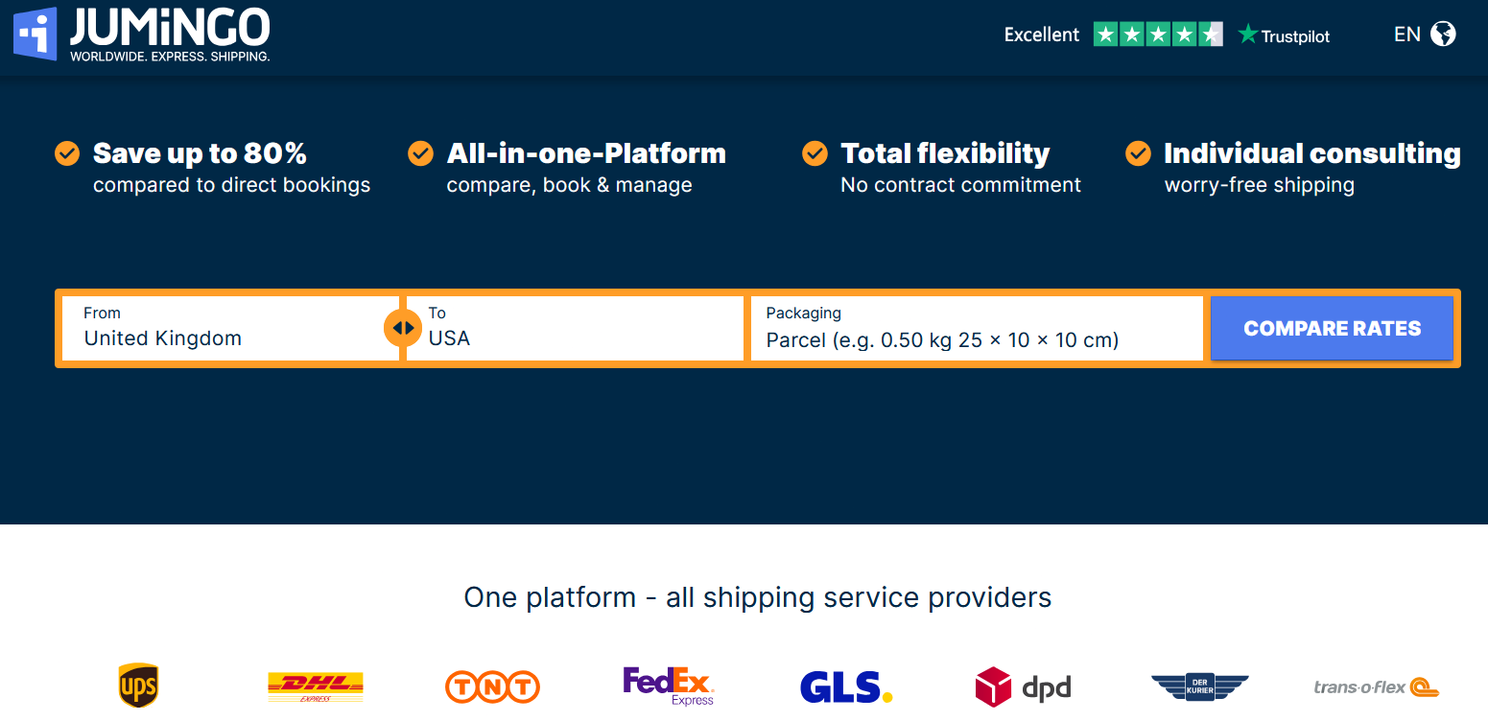This screenshot has height=721, width=1488.
Task: Click the FedEx Express logo
Action: pos(669,686)
